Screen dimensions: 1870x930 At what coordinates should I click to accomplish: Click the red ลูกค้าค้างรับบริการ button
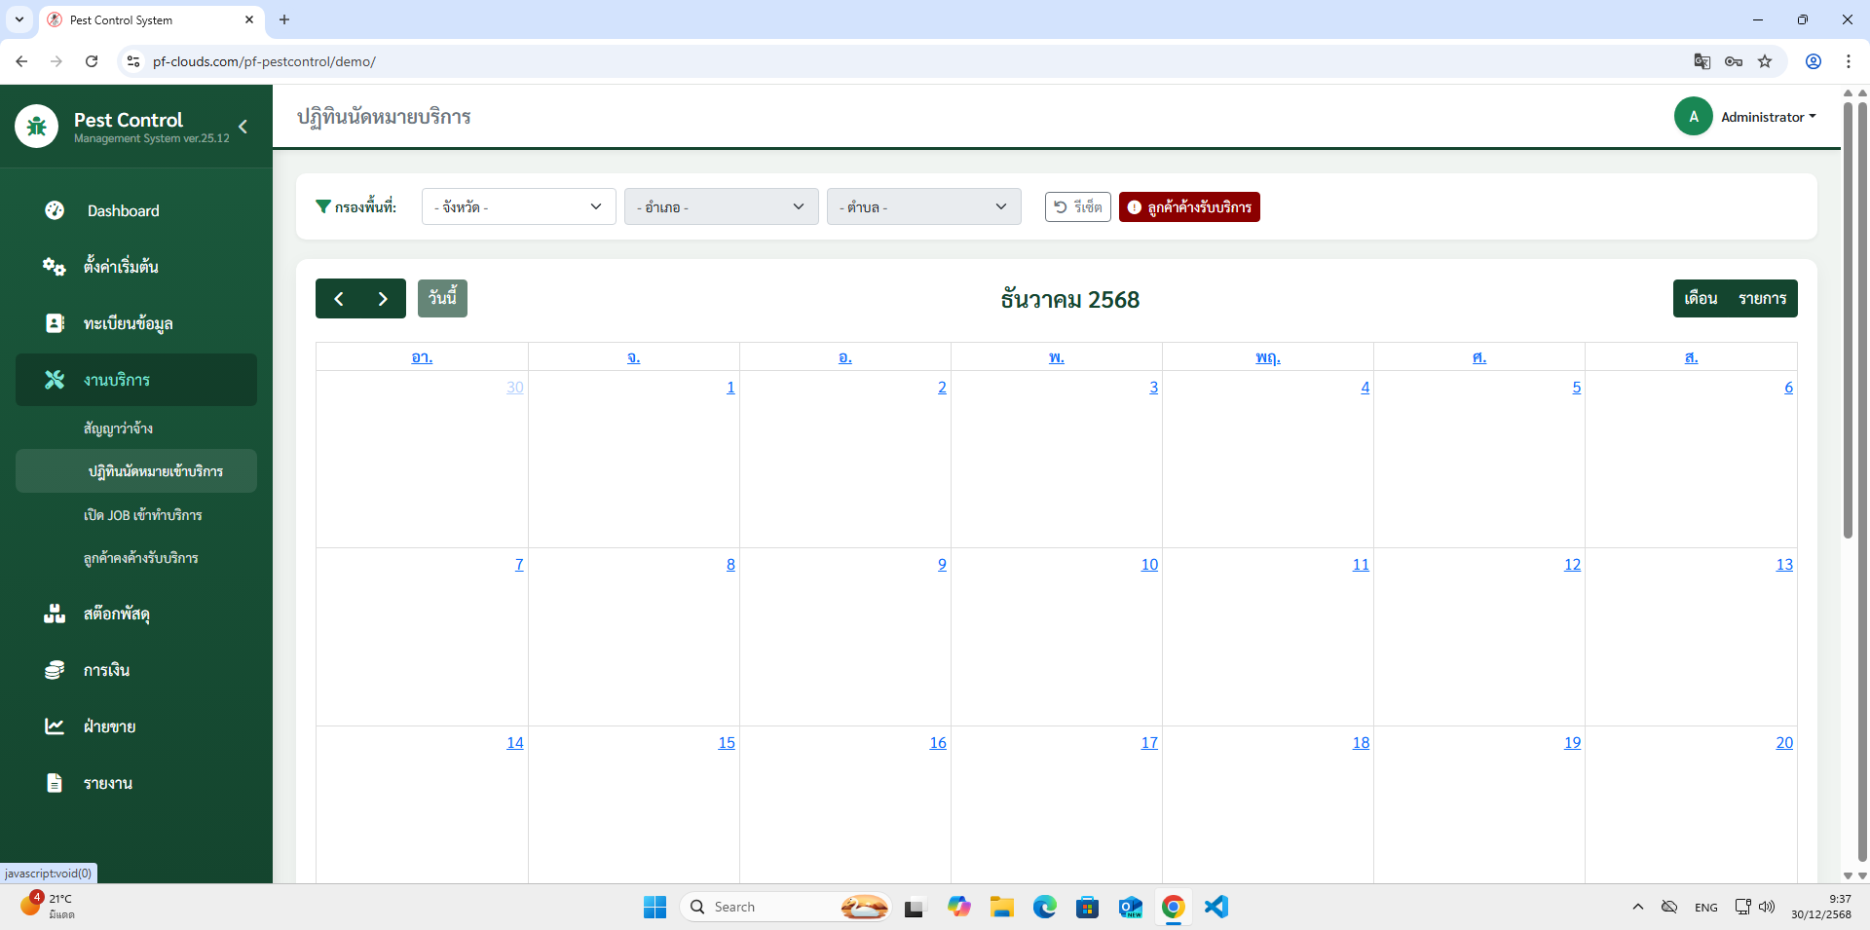click(x=1189, y=207)
